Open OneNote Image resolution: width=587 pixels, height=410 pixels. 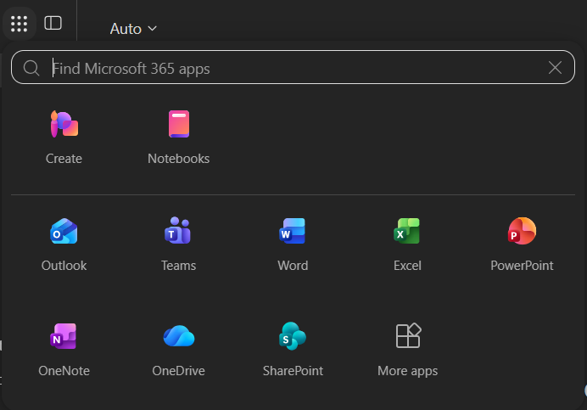tap(64, 349)
